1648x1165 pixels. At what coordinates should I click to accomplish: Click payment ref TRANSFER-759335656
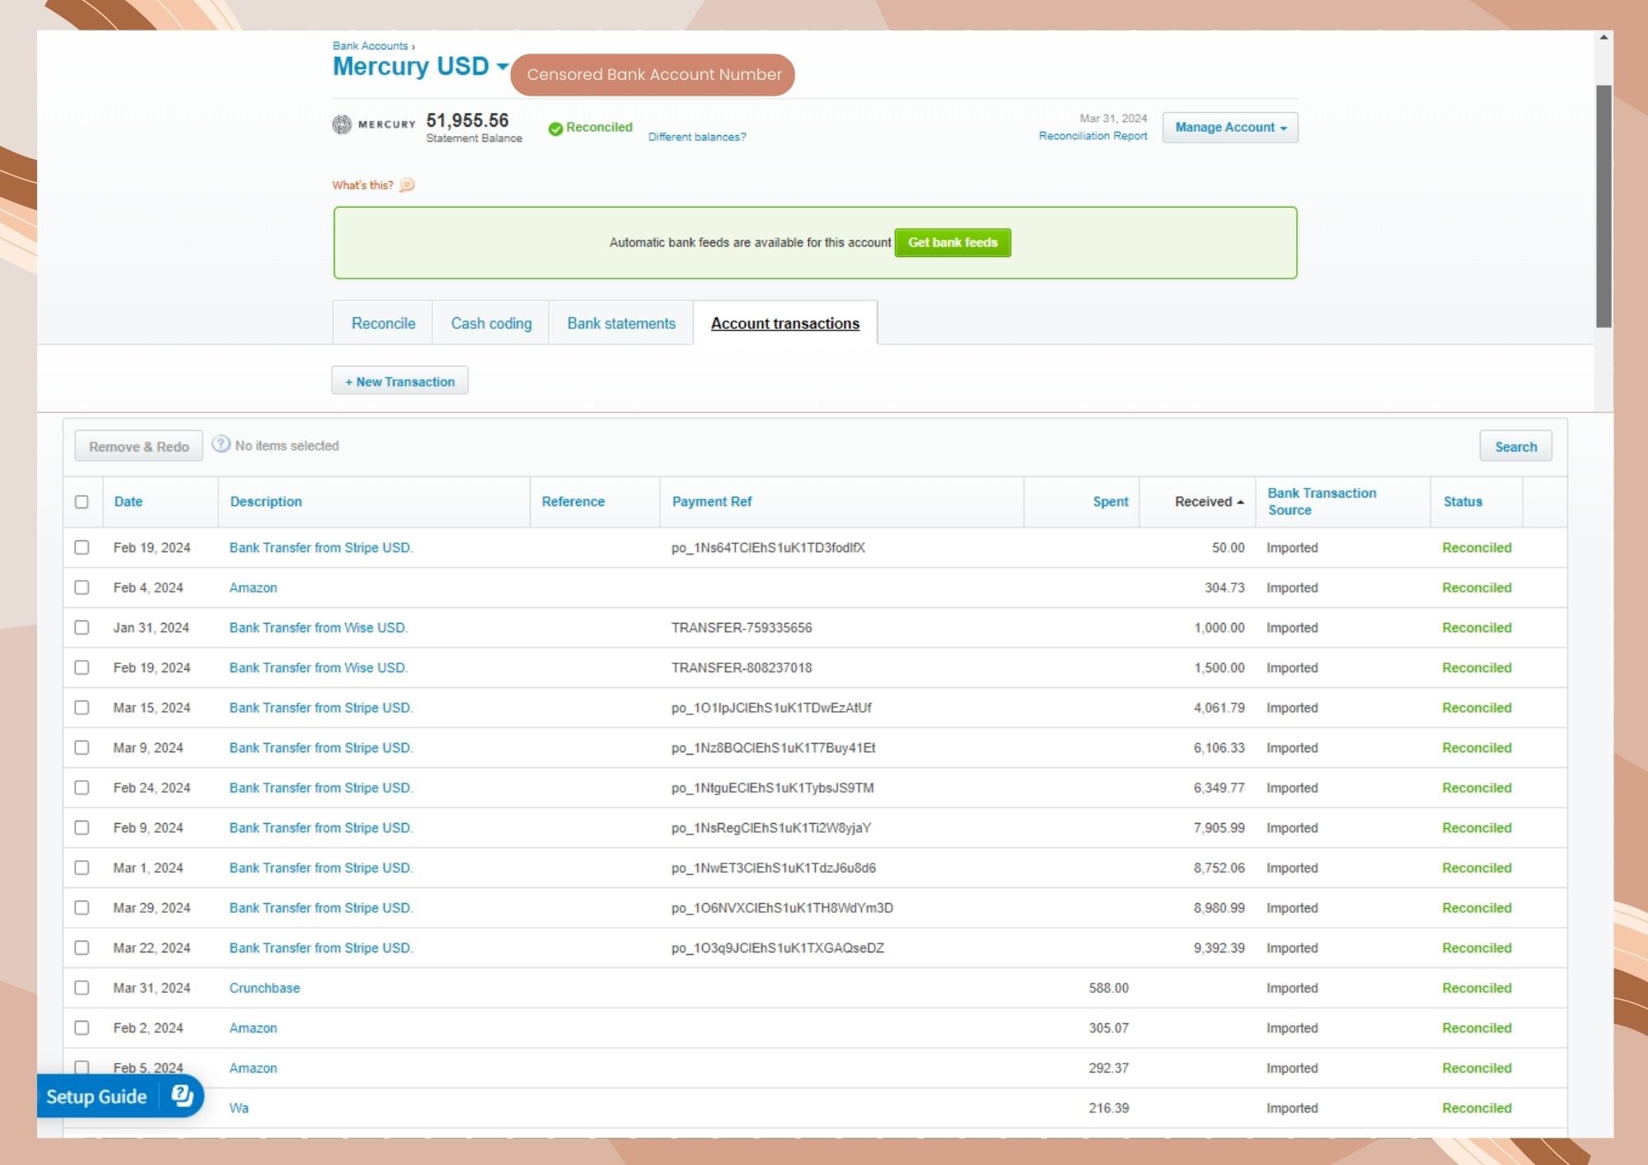[742, 628]
